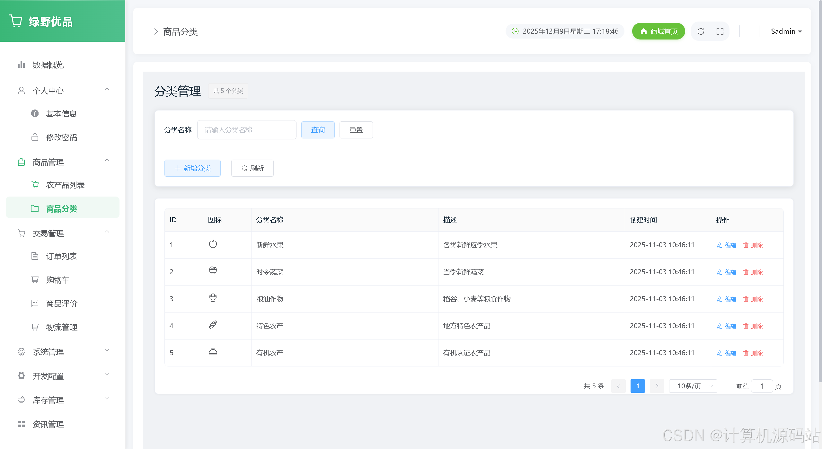Open 农产品列表 in sidebar
The image size is (822, 449).
(65, 185)
